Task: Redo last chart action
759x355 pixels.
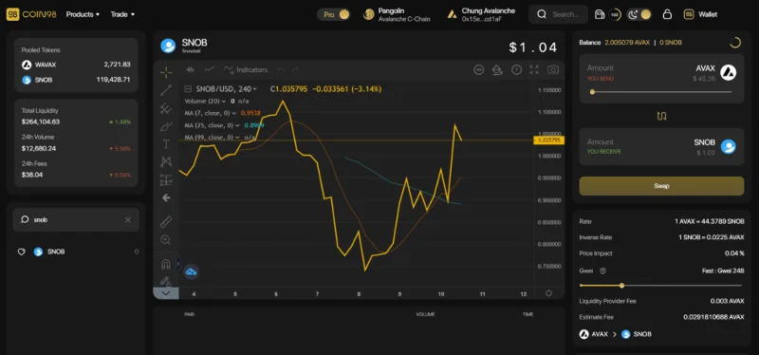Action: pos(295,69)
